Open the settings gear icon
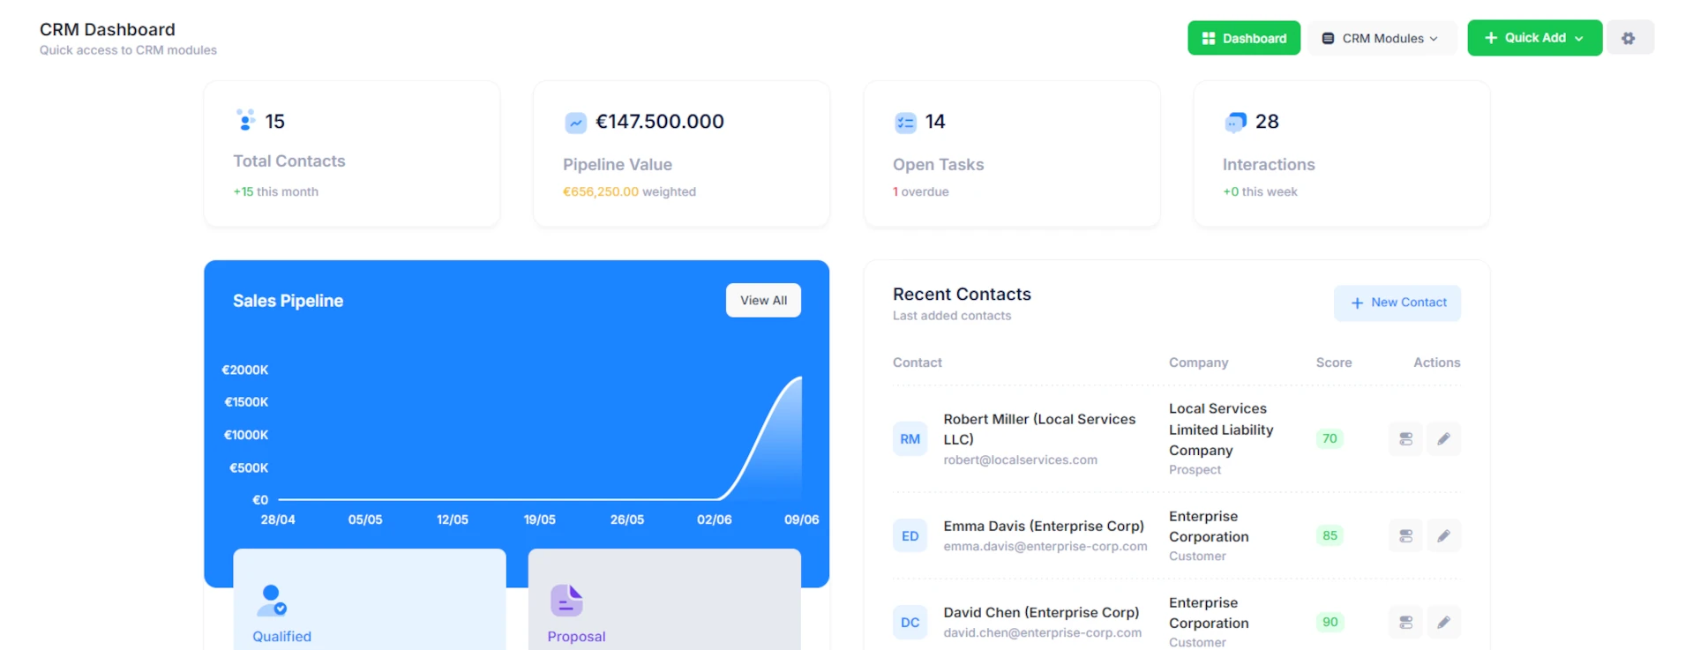Screen dimensions: 1693x650 tap(1629, 38)
